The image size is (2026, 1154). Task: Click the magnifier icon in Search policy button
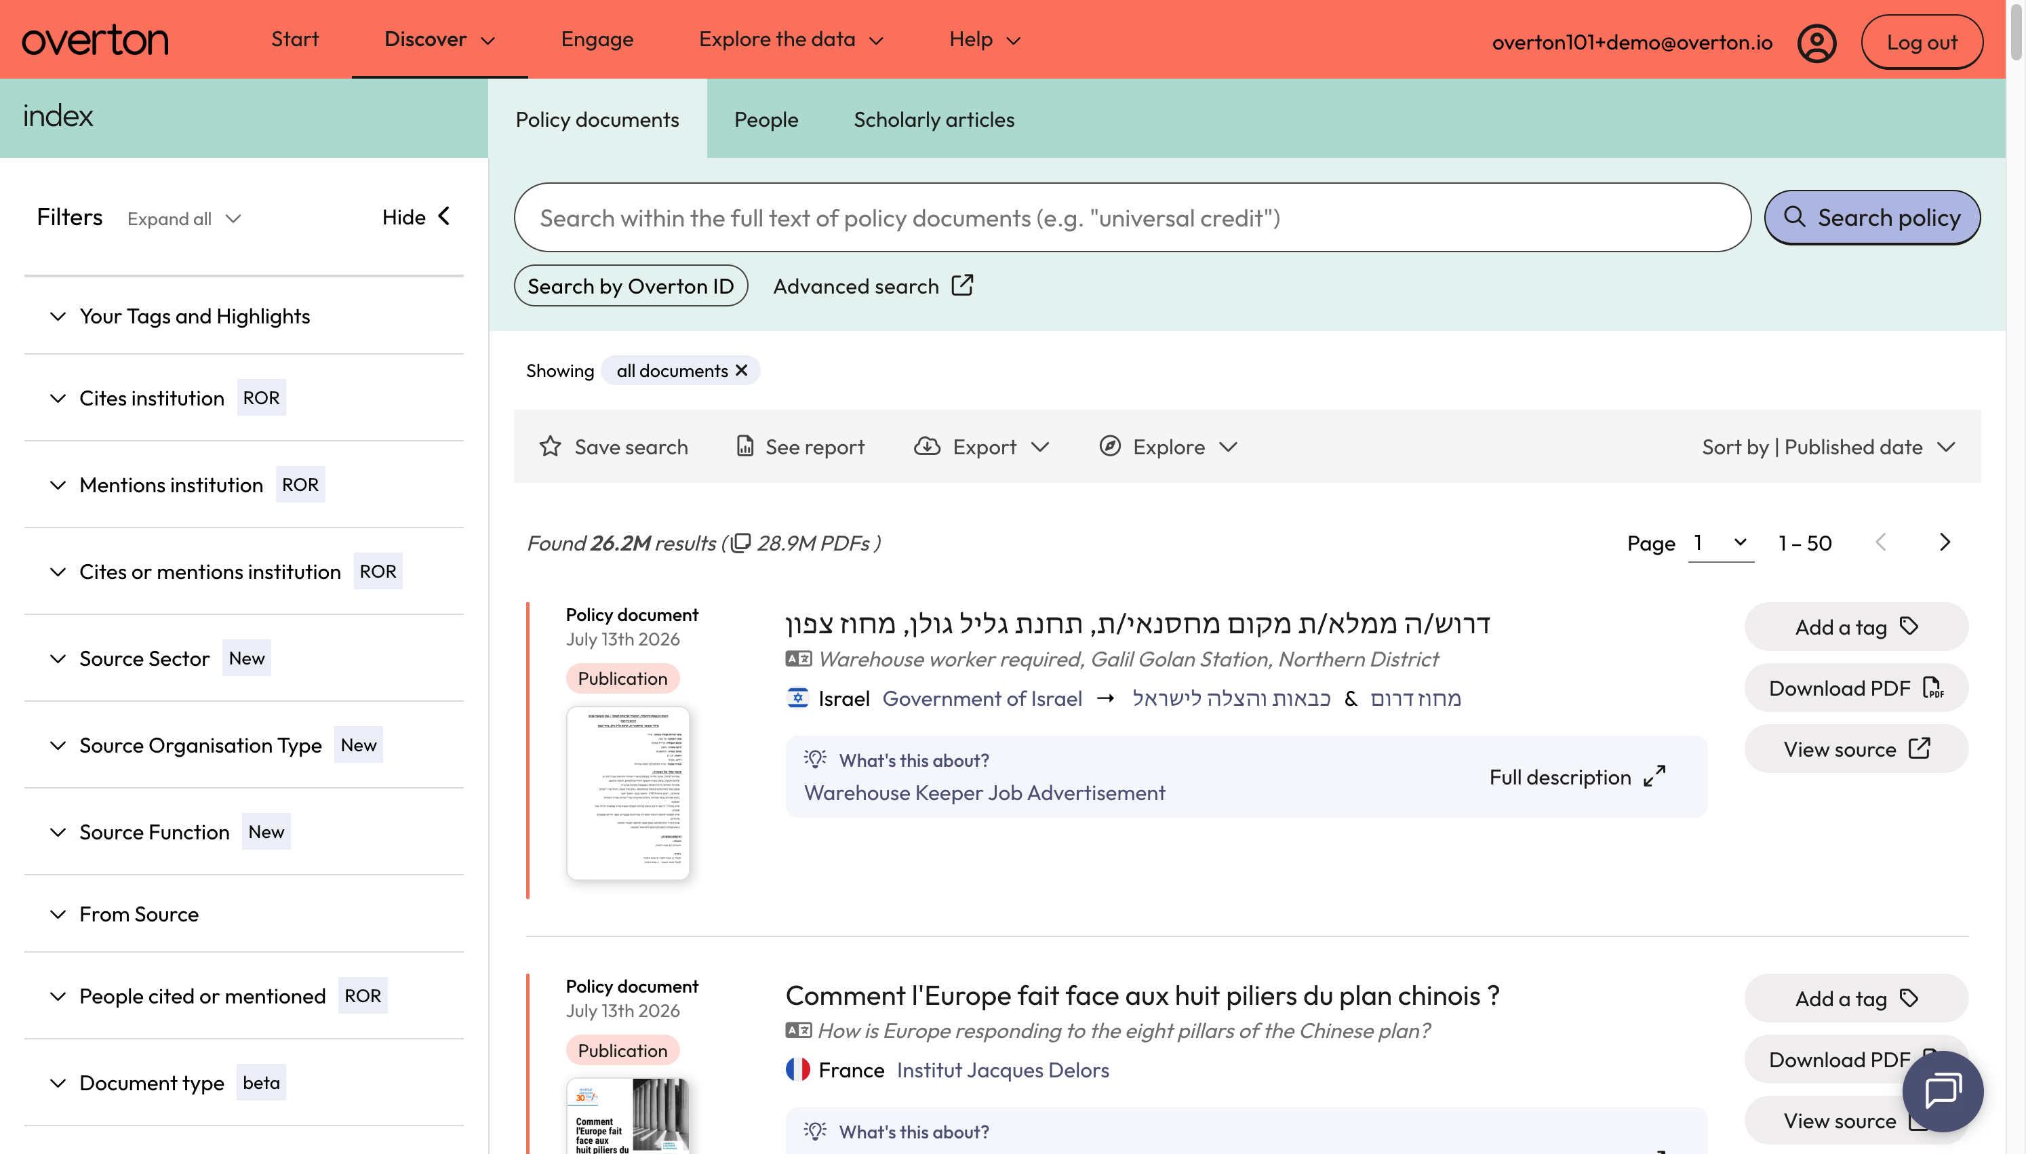1795,216
